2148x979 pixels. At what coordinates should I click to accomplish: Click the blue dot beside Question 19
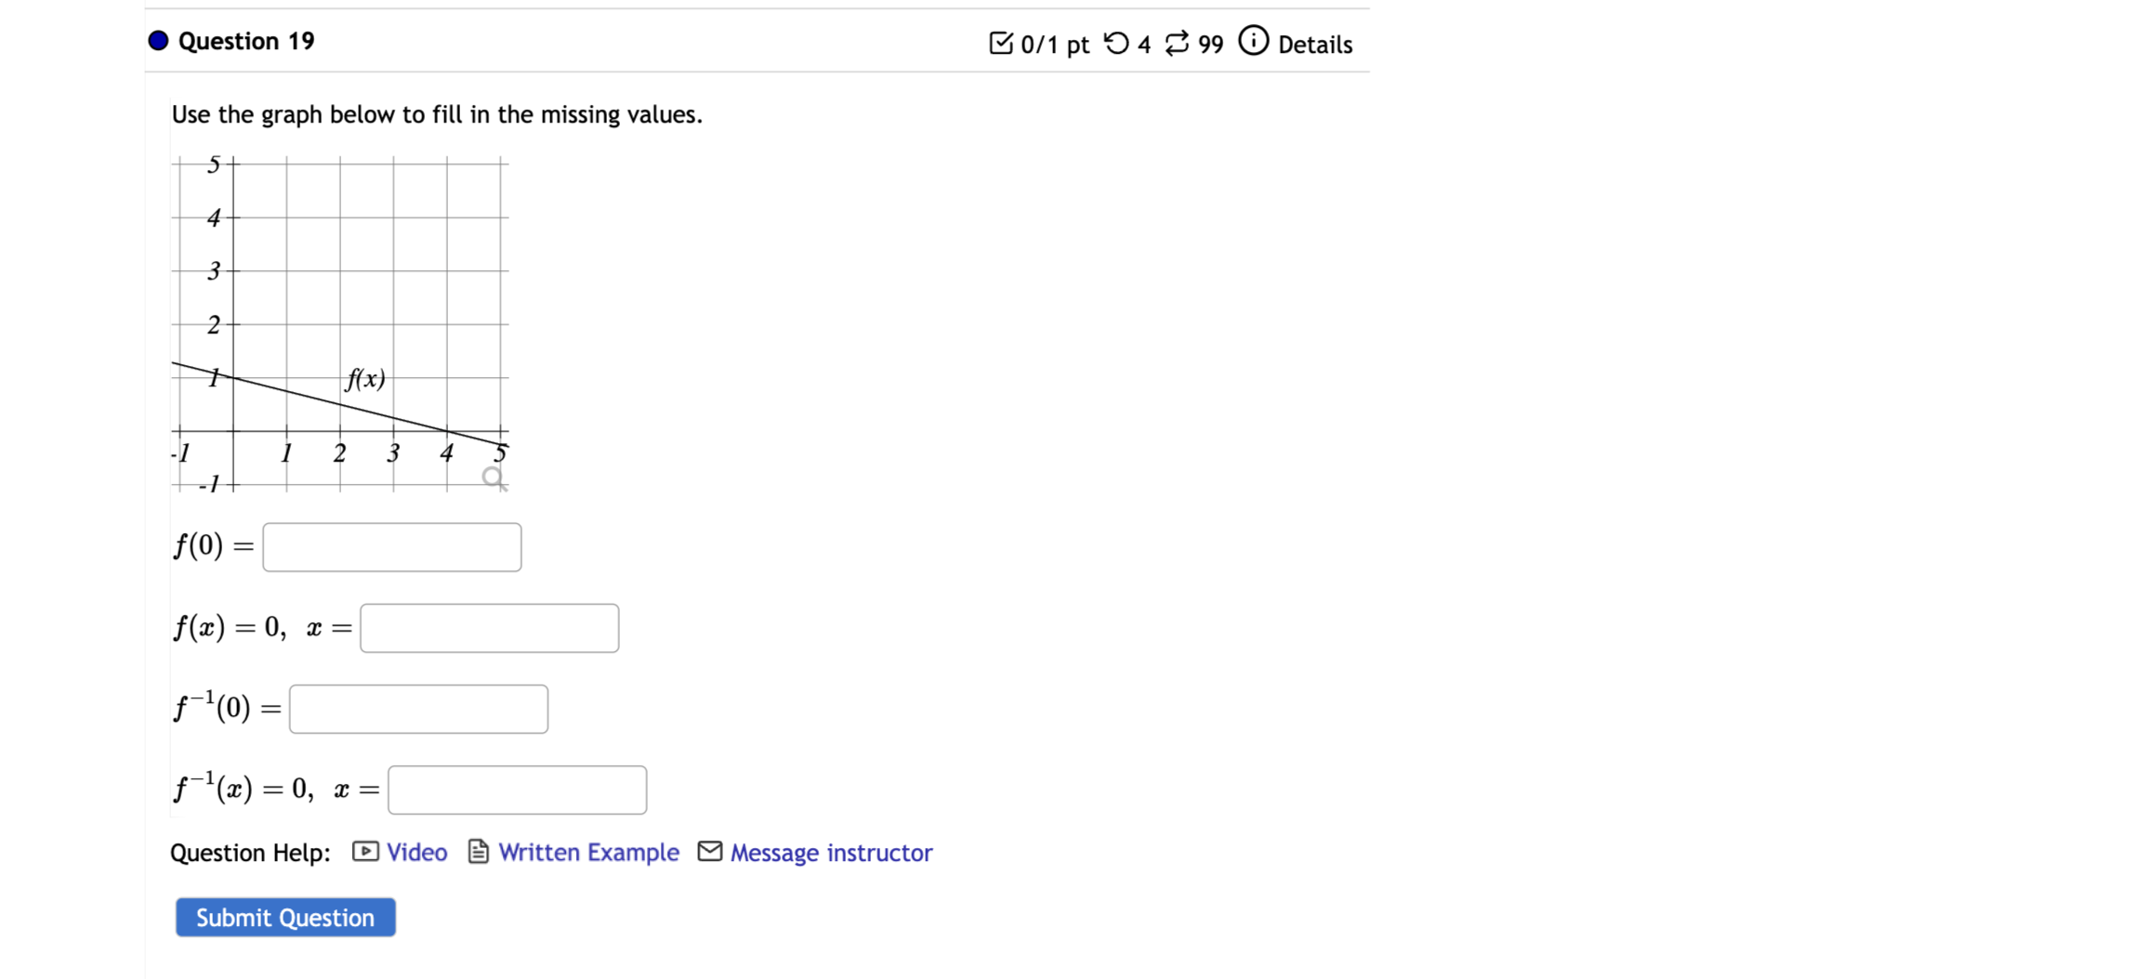157,40
